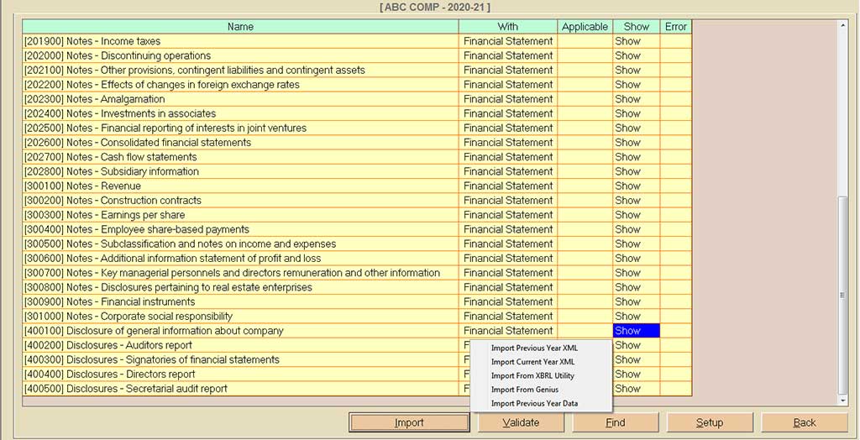Click the Import button

tap(409, 422)
